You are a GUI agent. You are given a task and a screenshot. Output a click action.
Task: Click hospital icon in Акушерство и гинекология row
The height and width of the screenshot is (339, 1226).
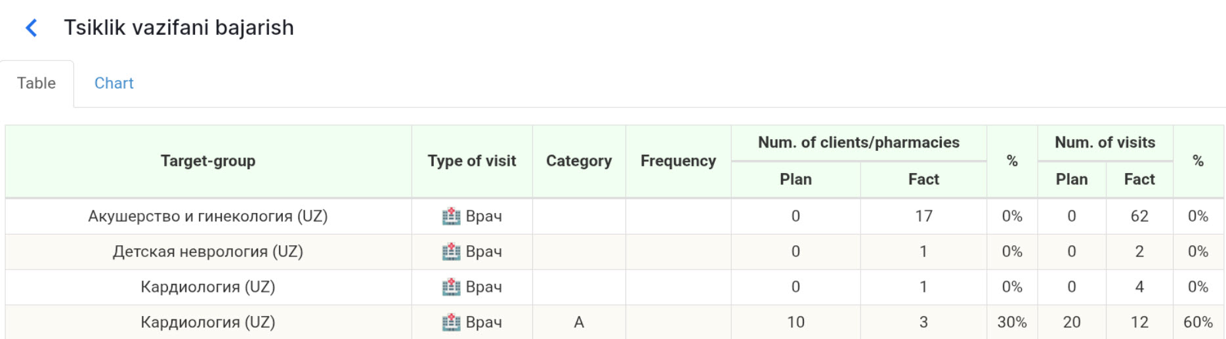(451, 216)
